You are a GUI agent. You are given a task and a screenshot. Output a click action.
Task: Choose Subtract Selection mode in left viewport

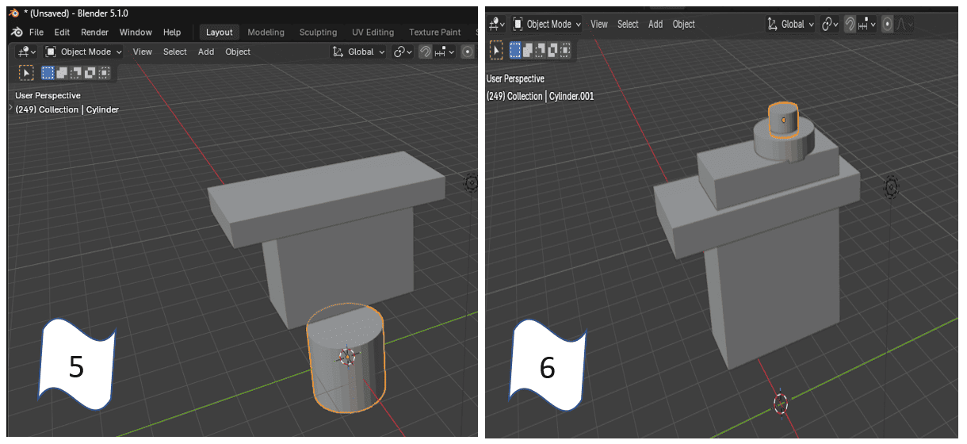click(76, 73)
